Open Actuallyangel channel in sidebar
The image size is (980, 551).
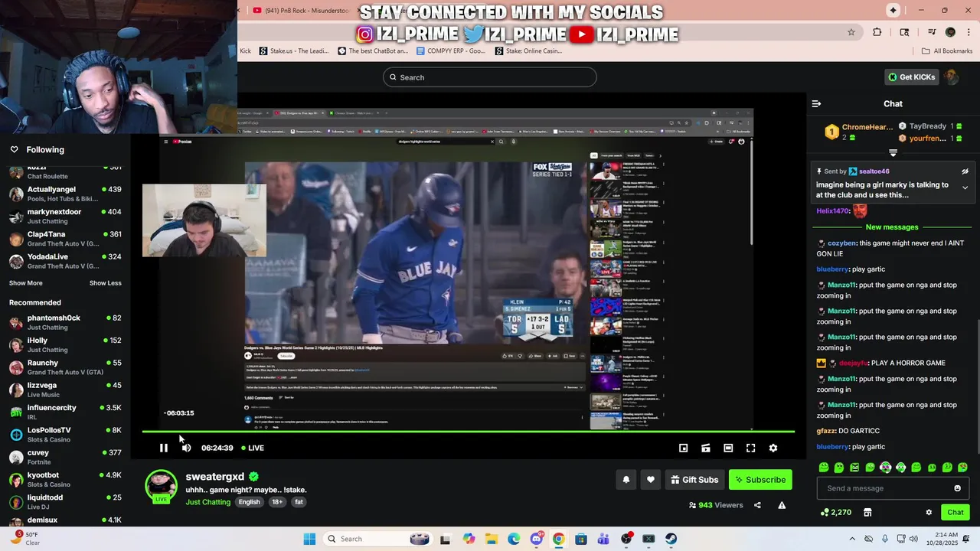(x=65, y=194)
